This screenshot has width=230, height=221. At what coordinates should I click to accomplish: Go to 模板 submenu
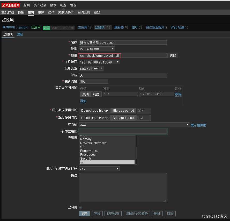click(x=21, y=12)
